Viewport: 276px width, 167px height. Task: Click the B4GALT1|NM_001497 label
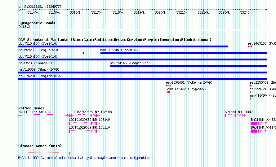34,112
